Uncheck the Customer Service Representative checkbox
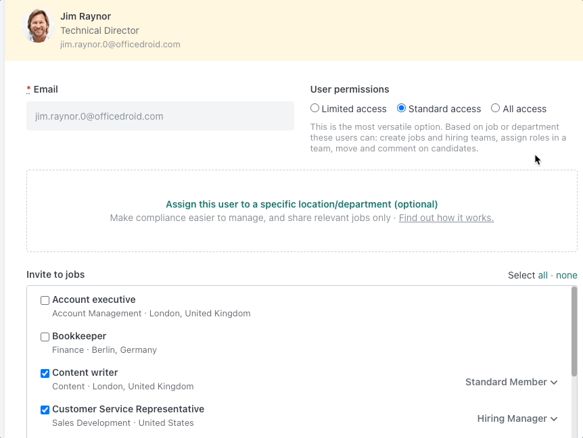 click(x=45, y=410)
